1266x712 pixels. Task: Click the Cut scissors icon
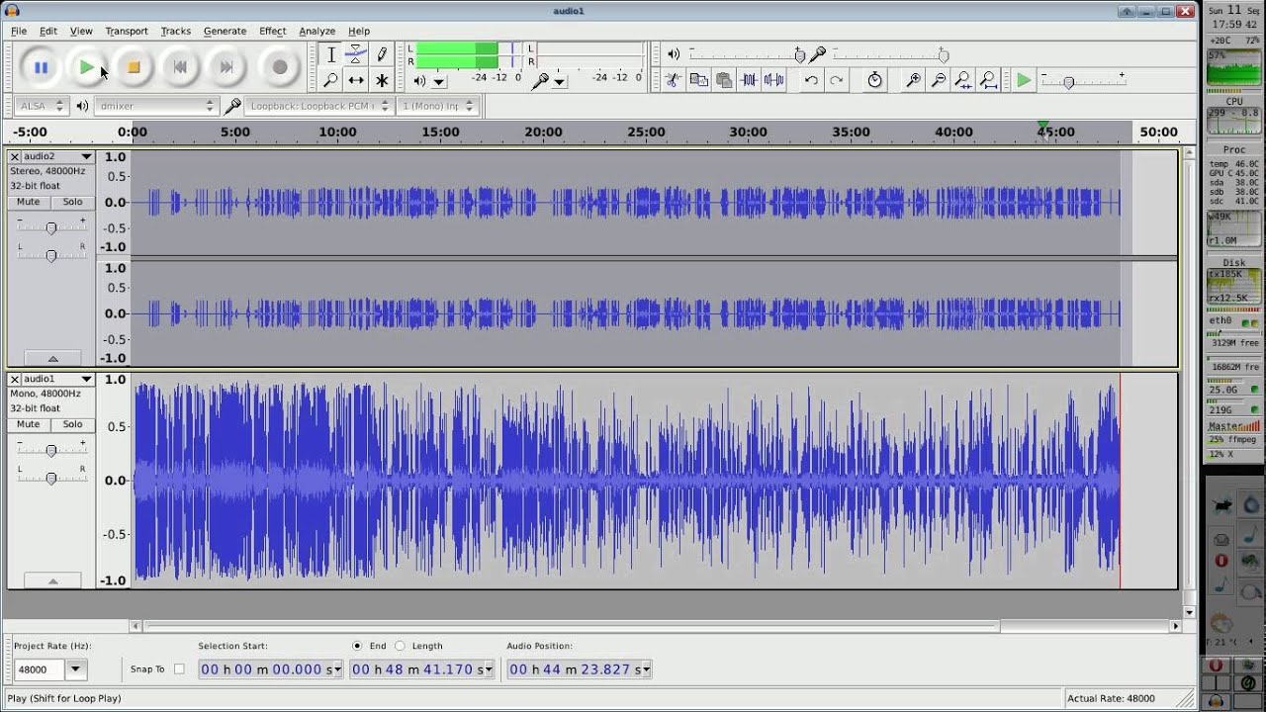coord(673,80)
